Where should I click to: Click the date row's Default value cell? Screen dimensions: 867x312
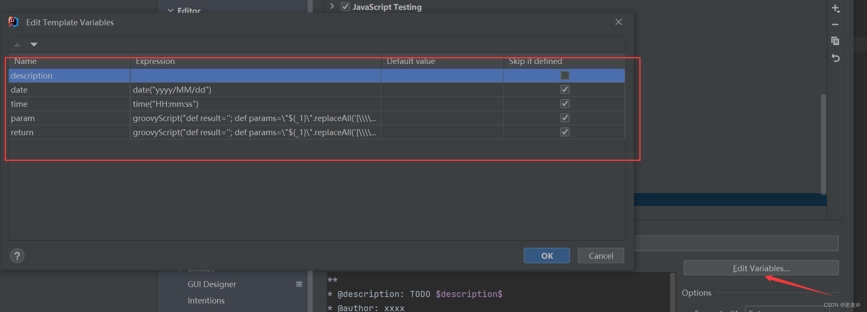coord(442,90)
